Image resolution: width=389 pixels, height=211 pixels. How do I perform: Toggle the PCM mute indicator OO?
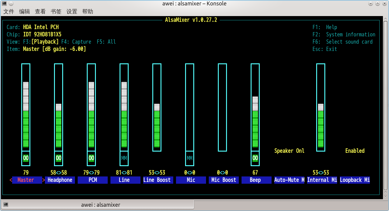coord(91,158)
